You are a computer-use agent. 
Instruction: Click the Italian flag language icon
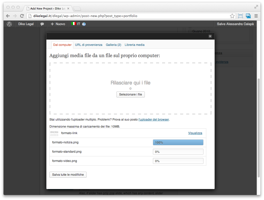(74, 24)
